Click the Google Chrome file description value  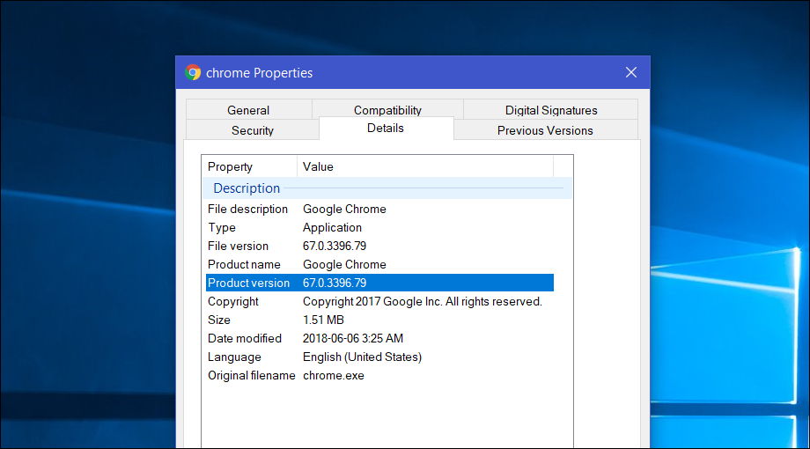coord(344,209)
